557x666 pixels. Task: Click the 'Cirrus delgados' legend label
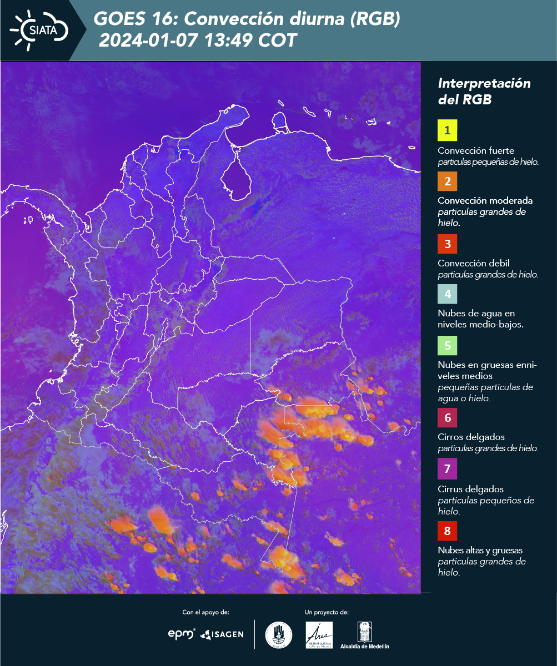(x=470, y=490)
